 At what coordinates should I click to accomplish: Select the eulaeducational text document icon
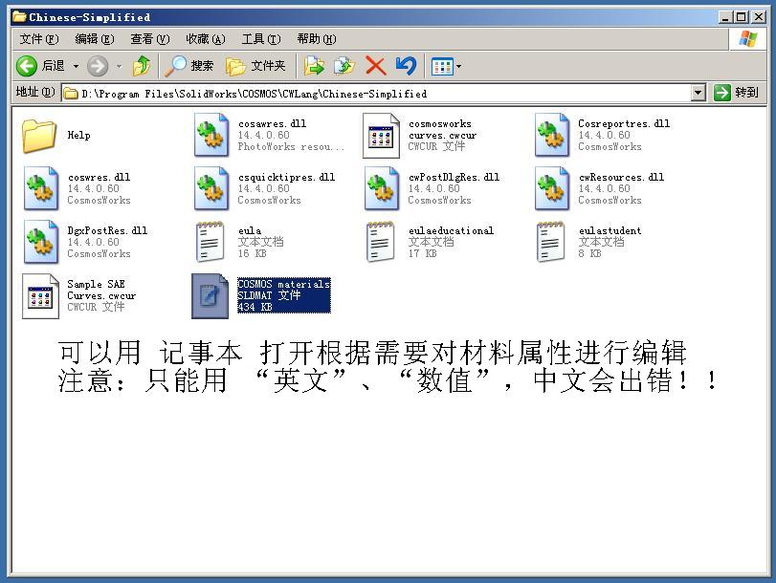[x=380, y=241]
